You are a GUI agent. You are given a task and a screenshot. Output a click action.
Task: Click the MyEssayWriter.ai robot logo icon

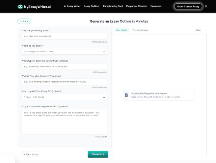pyautogui.click(x=20, y=6)
